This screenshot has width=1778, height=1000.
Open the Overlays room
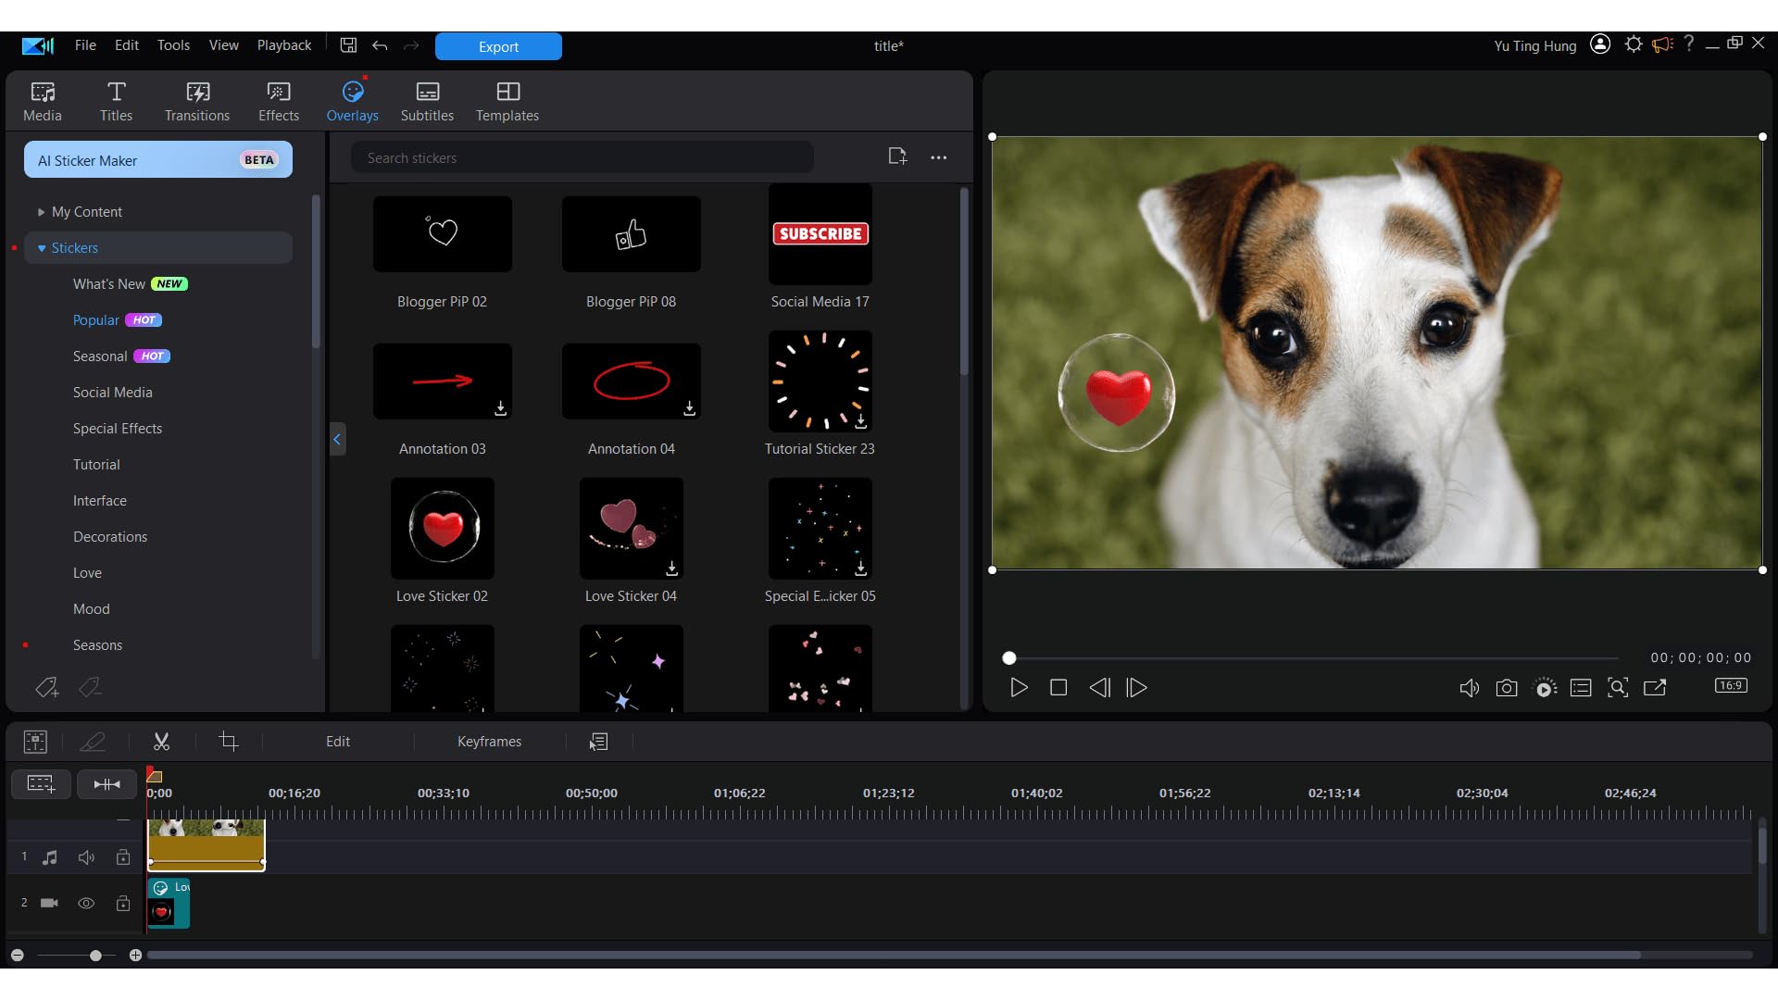[x=352, y=101]
